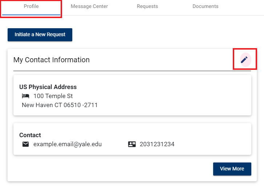The width and height of the screenshot is (264, 186).
Task: Open the Documents tab
Action: (x=206, y=7)
